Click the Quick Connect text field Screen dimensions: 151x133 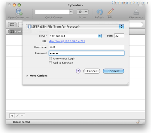(x=52, y=12)
